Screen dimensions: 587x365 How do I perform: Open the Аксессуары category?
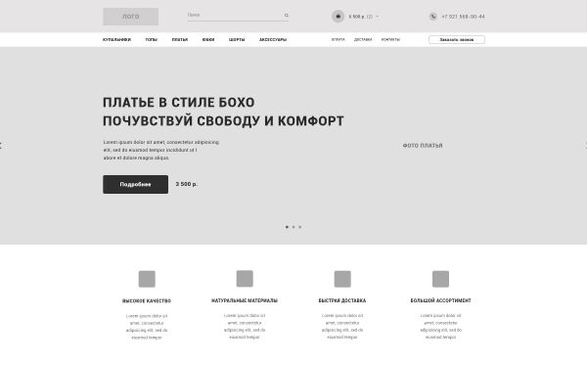(273, 40)
